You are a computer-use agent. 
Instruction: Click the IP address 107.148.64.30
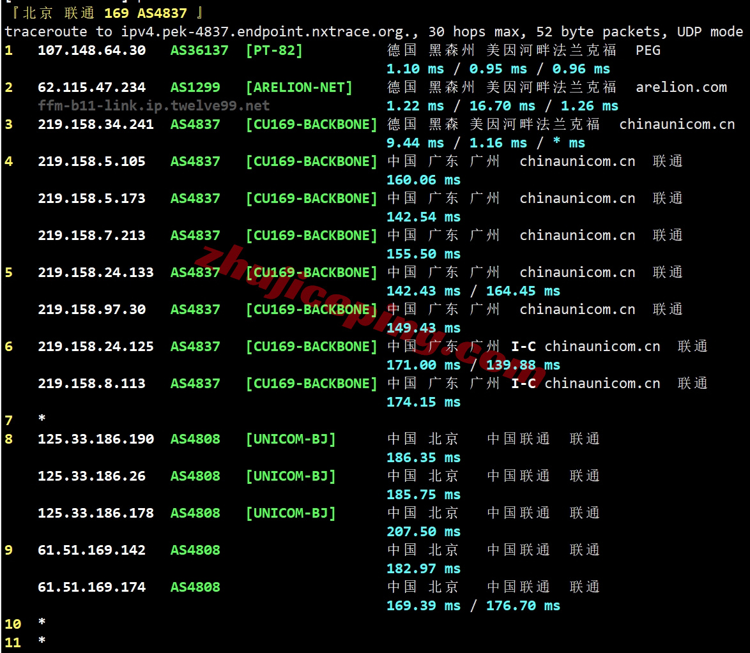91,50
